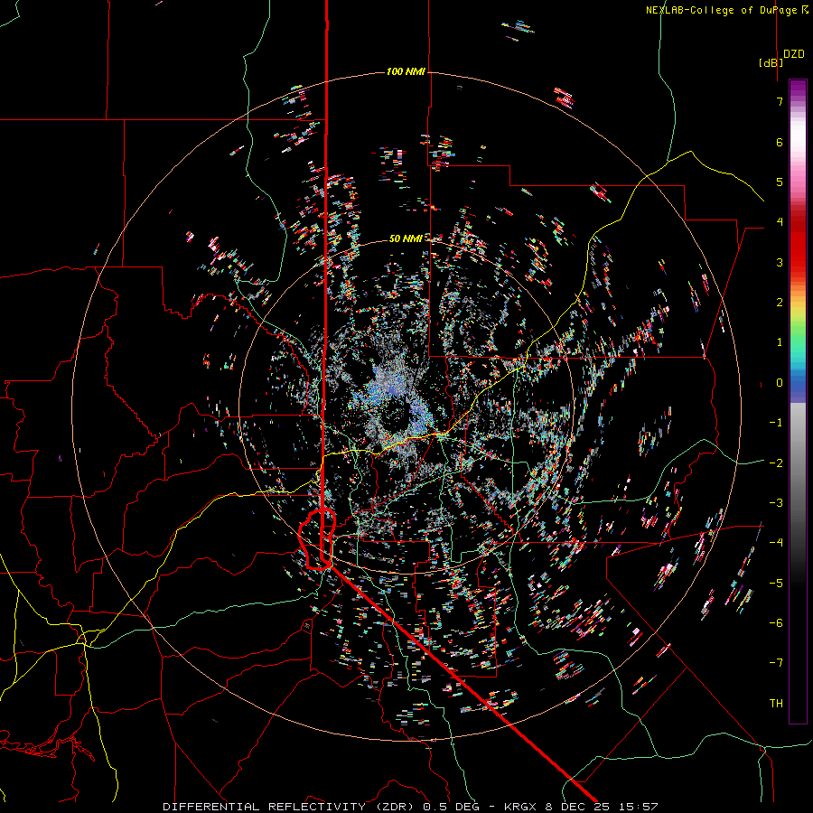Click the "-7" value on the color scale
Viewport: 813px width, 813px height.
[776, 663]
